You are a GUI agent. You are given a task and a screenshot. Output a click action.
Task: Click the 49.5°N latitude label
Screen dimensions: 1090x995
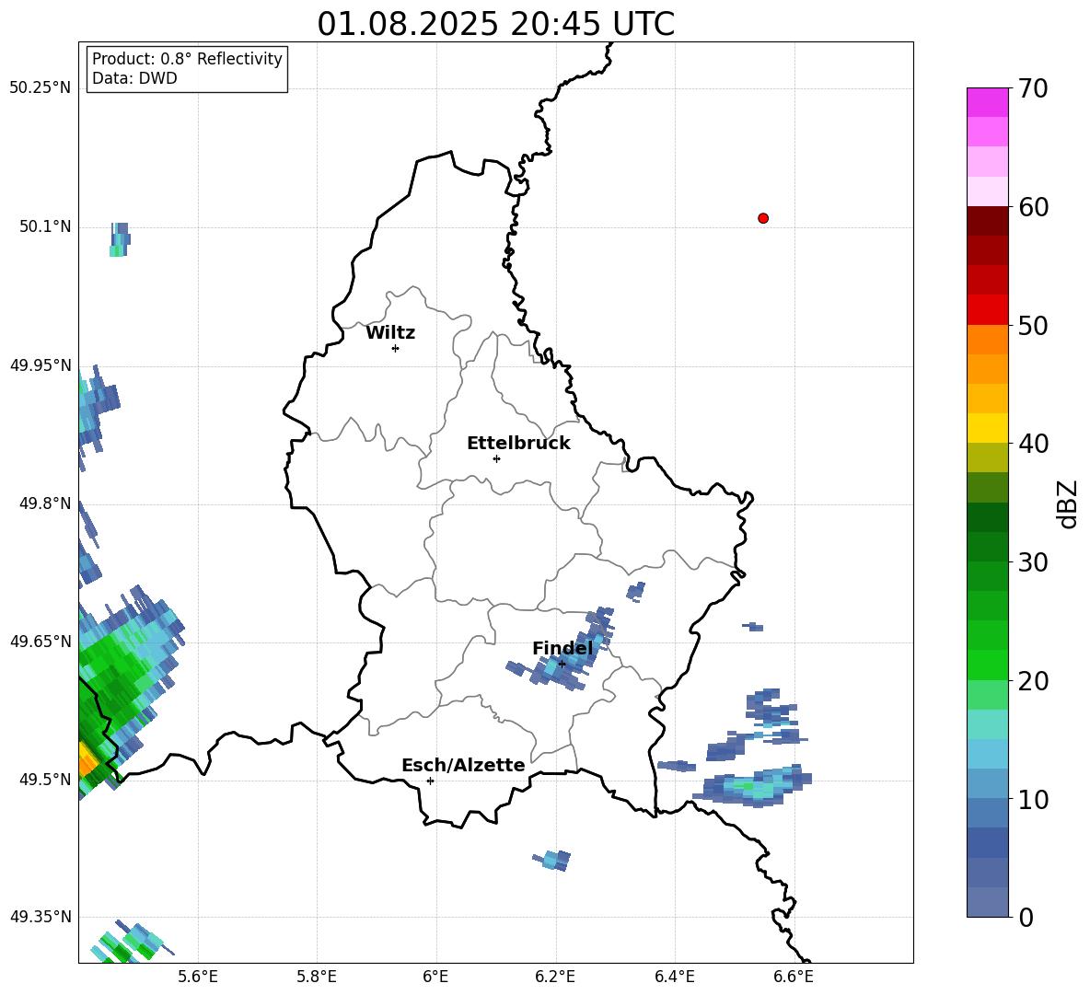tap(44, 779)
